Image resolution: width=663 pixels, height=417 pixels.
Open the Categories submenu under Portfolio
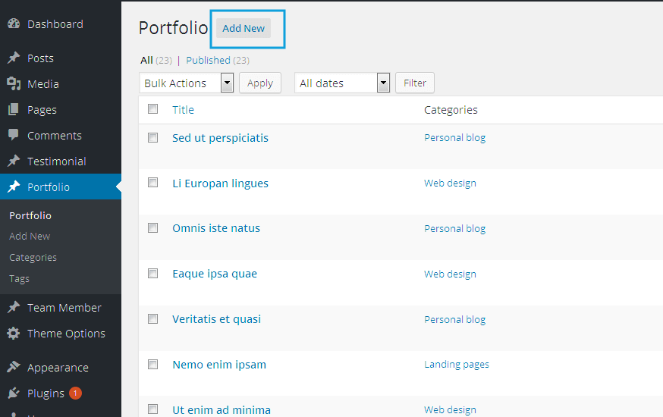[33, 258]
